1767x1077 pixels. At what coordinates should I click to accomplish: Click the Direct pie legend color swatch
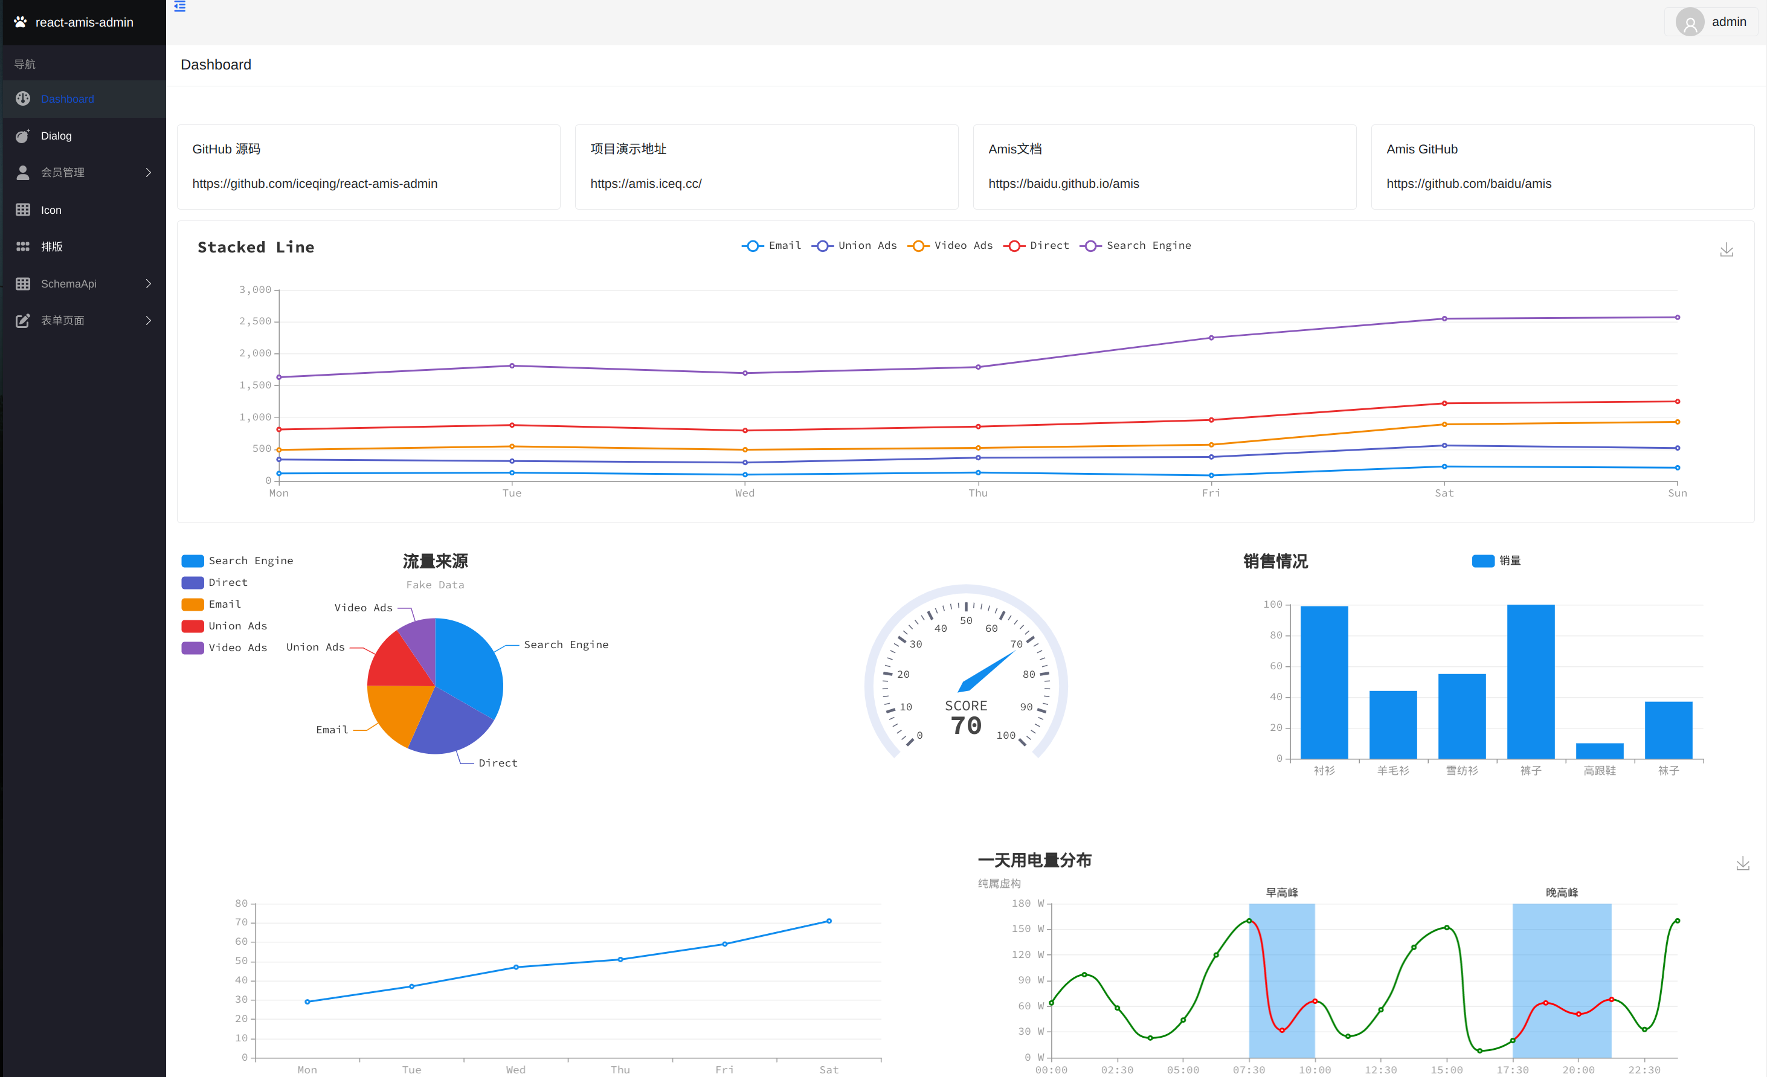tap(192, 583)
